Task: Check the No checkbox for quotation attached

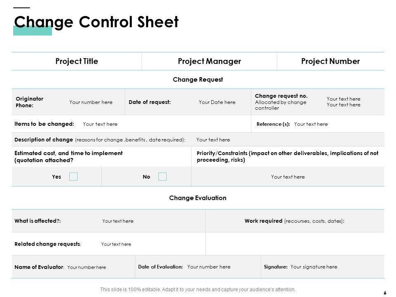Action: (163, 177)
